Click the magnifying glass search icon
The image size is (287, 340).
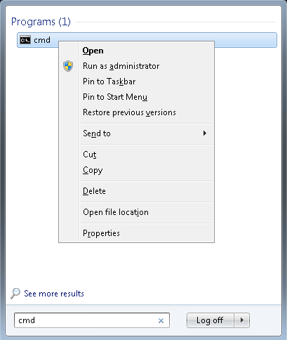[x=15, y=294]
